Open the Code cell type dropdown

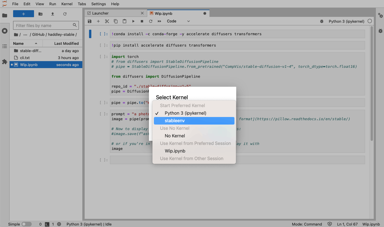178,21
